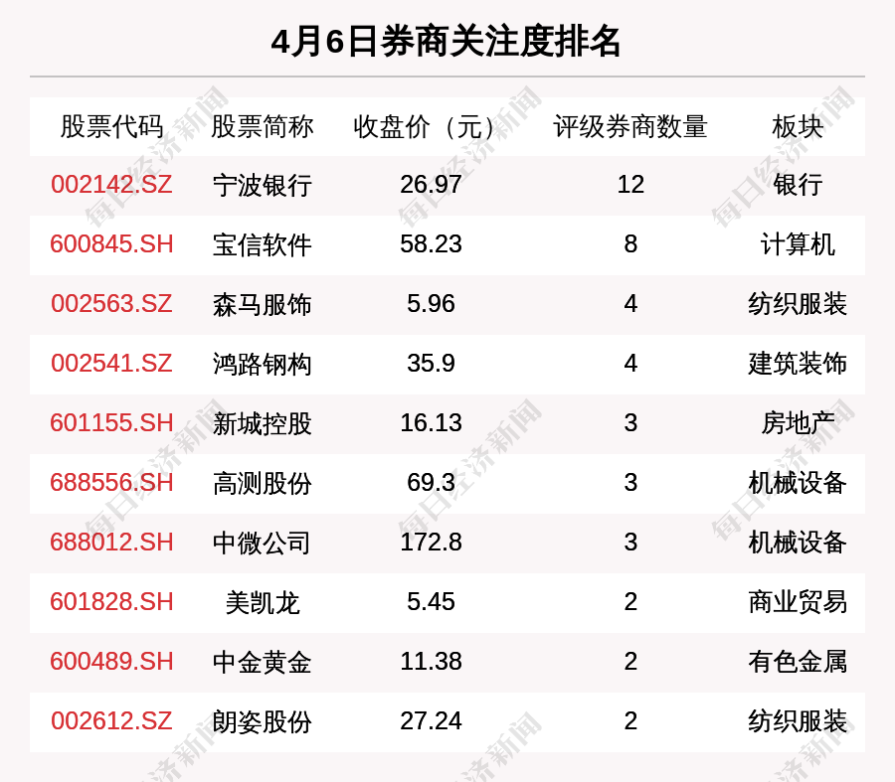Select the stock name 宁波银行
The width and height of the screenshot is (895, 782).
[x=262, y=186]
